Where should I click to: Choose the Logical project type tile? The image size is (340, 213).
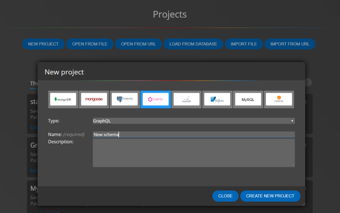click(279, 99)
